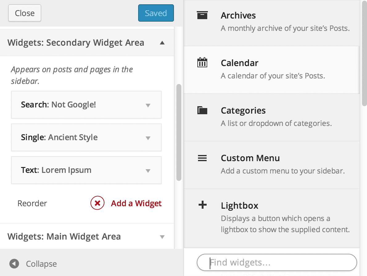Choose the Custom Menu widget title
The height and width of the screenshot is (276, 367).
250,158
